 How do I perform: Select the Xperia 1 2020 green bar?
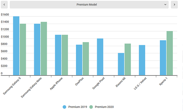(170, 53)
